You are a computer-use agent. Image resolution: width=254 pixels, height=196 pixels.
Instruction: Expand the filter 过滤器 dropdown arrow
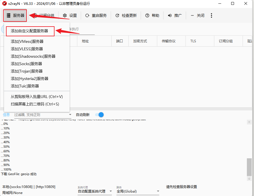pyautogui.click(x=70, y=115)
